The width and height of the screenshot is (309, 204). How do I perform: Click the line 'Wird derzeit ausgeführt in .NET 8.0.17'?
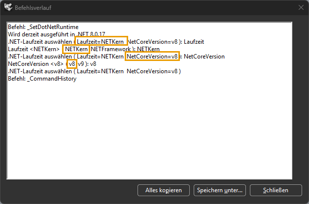[x=57, y=34]
